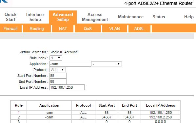Select the Advanced Setup tab

click(x=63, y=17)
